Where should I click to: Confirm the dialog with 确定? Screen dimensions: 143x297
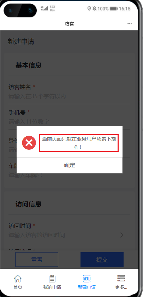point(70,165)
